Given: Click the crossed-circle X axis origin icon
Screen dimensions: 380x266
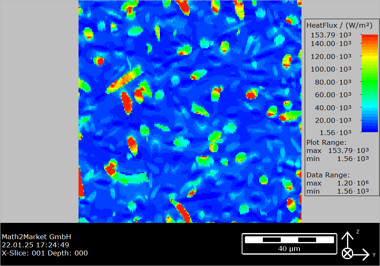Looking at the screenshot, I should (347, 254).
